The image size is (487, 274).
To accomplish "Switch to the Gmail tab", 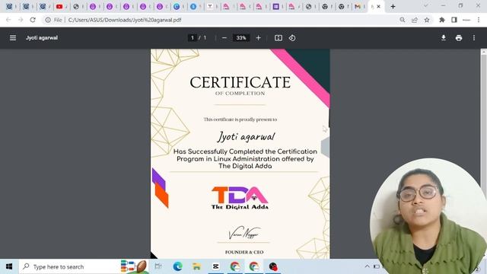I will [x=358, y=6].
